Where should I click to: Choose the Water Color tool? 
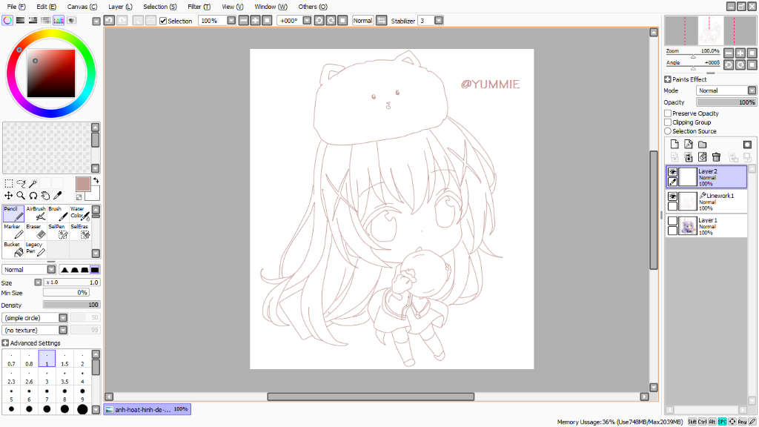tap(80, 213)
